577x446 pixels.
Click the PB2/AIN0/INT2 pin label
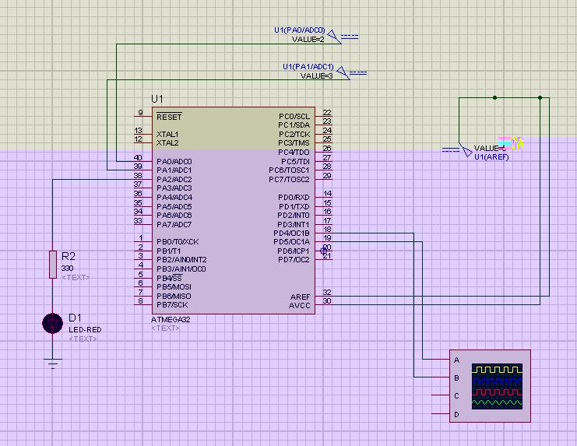(x=181, y=260)
